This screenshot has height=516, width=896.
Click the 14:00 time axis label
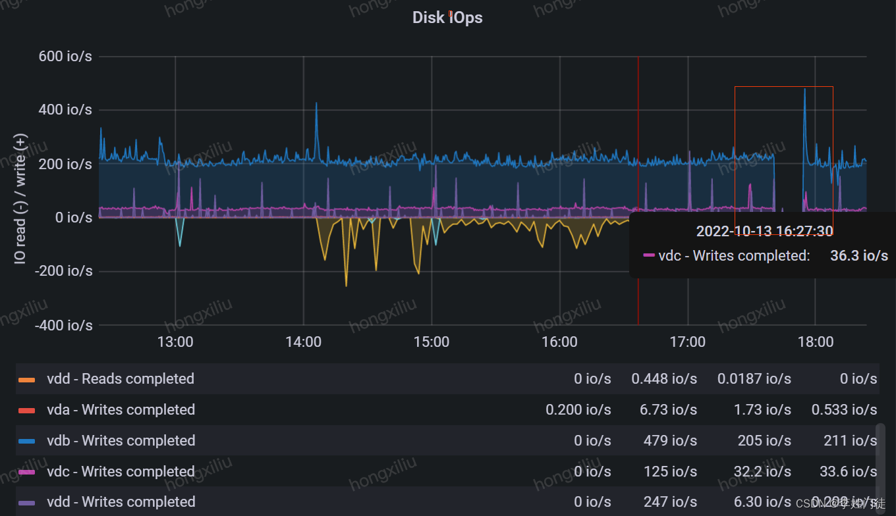[x=304, y=342]
